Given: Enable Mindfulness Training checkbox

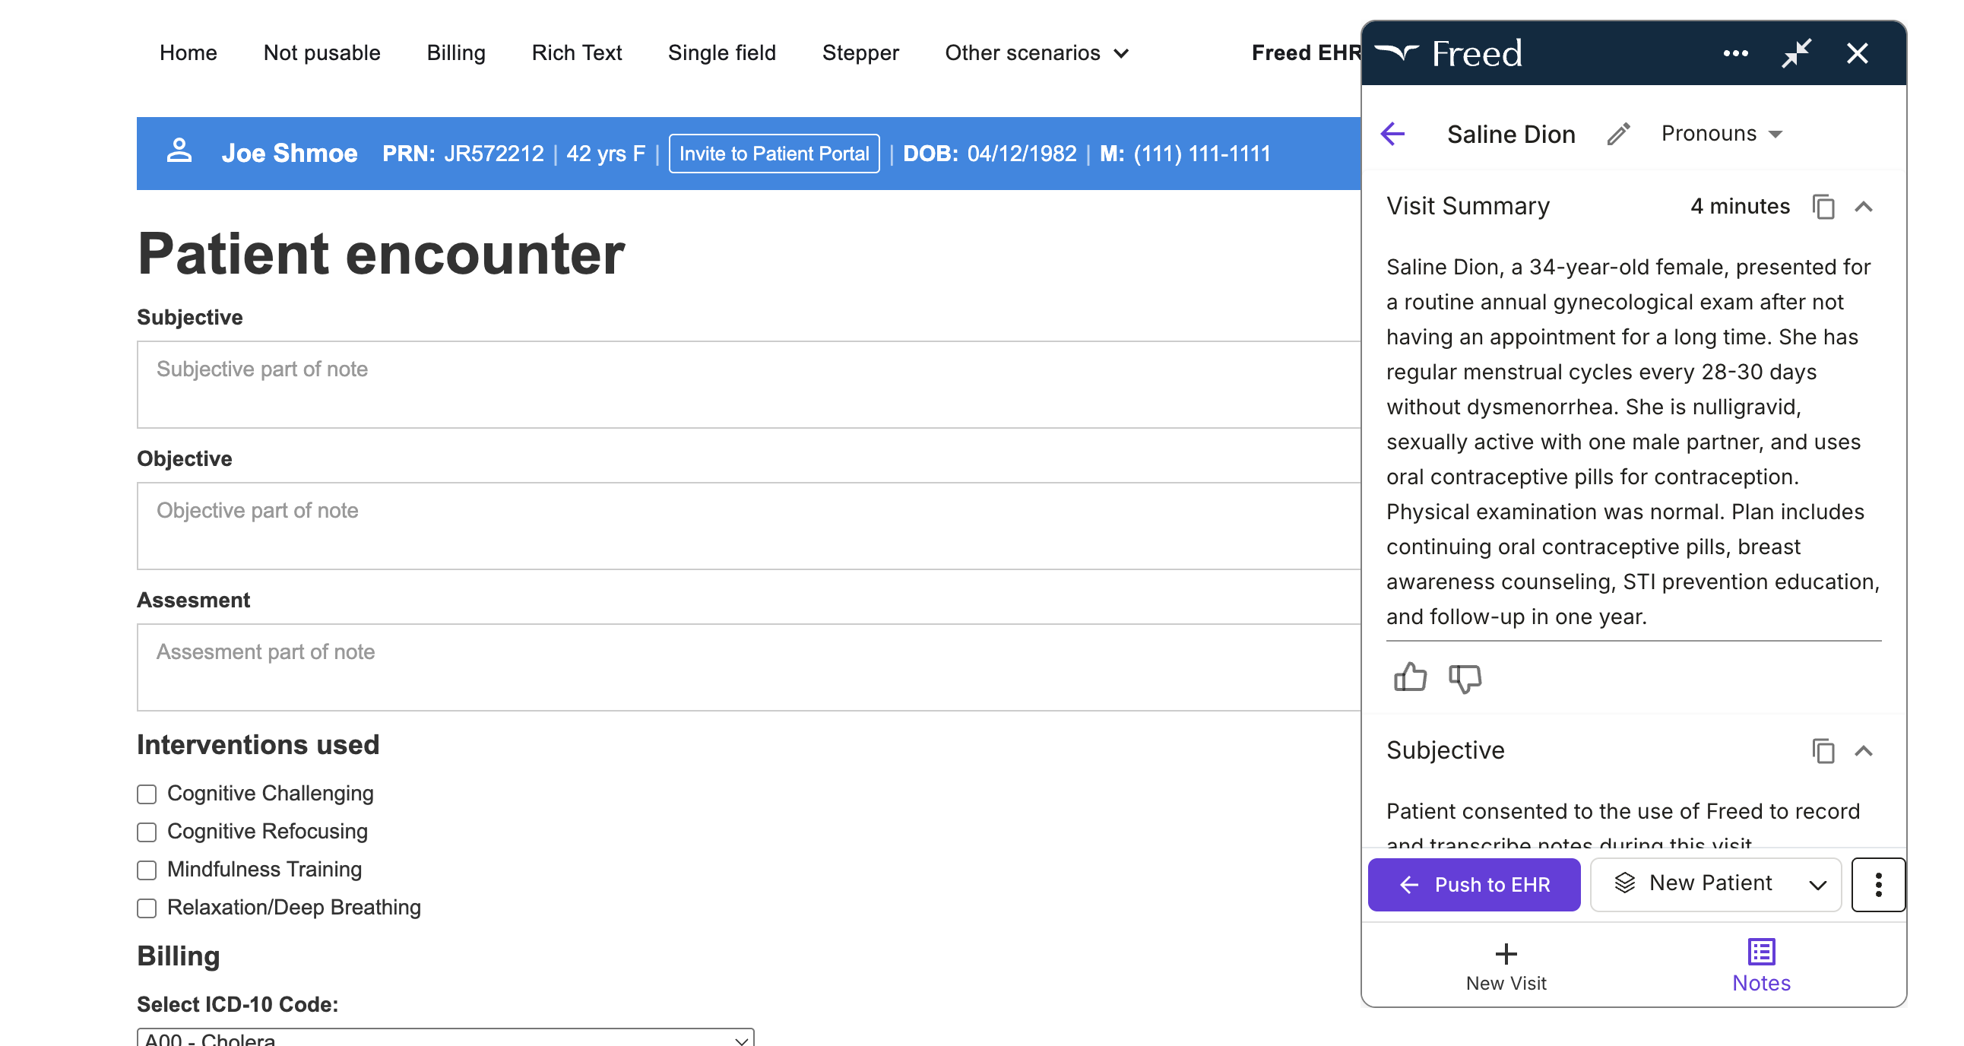Looking at the screenshot, I should point(147,870).
